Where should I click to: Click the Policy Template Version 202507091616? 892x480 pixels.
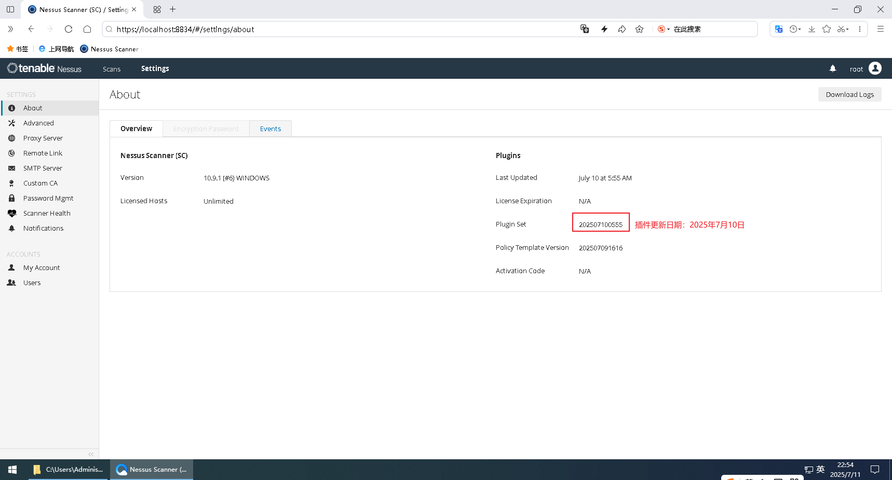(x=601, y=248)
